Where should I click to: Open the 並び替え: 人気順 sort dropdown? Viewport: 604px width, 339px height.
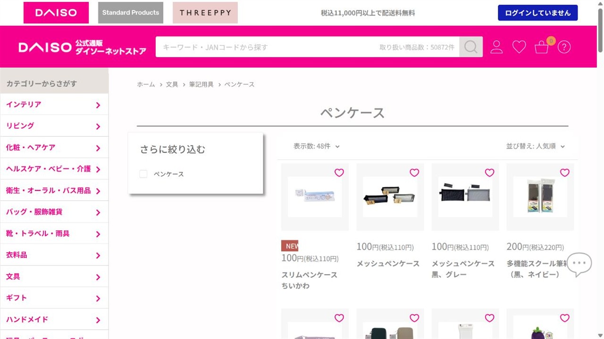click(536, 146)
